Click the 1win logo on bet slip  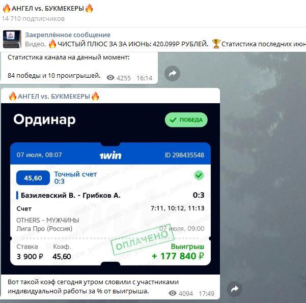pyautogui.click(x=110, y=155)
